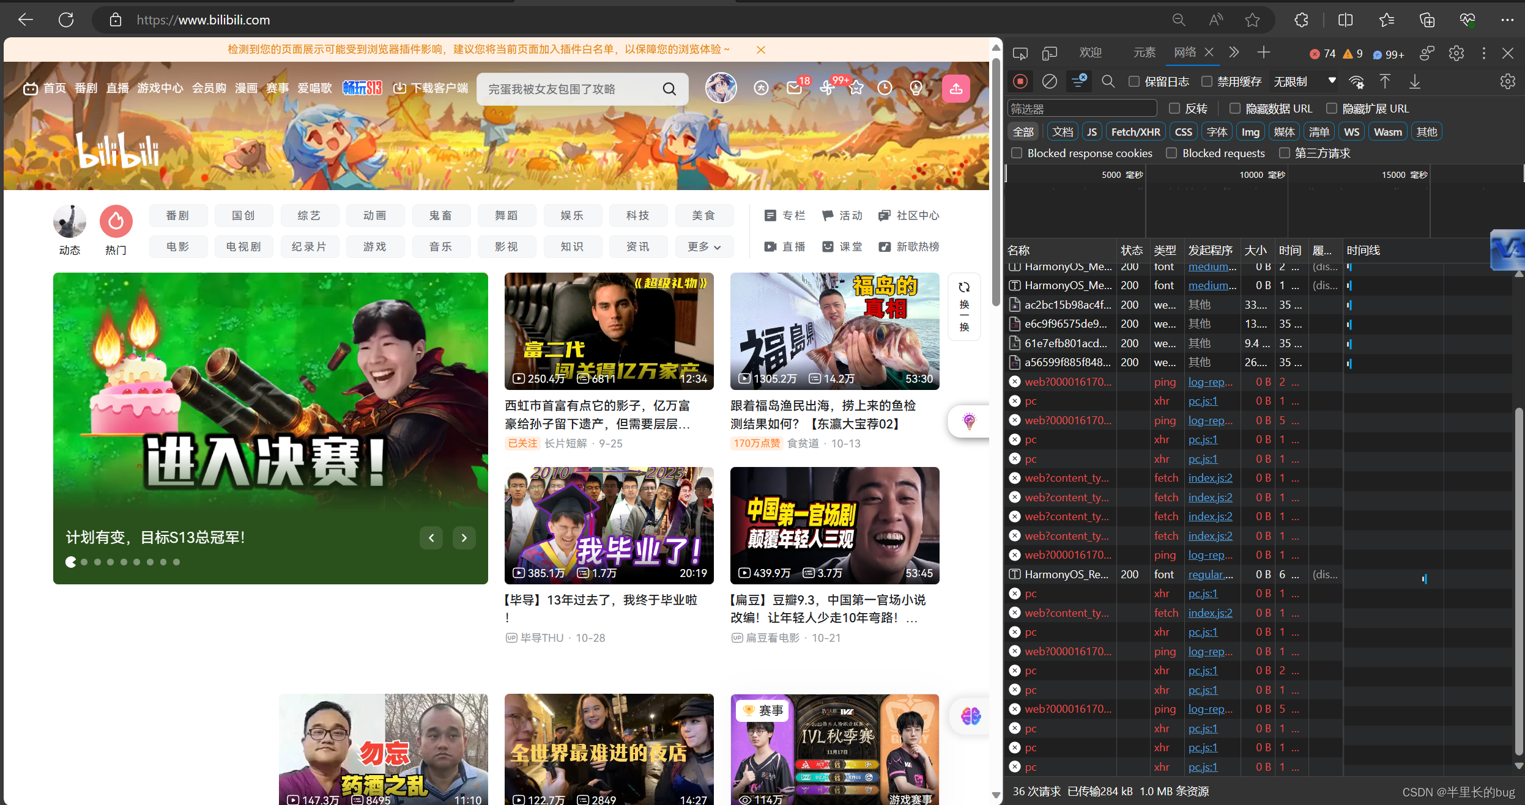Toggle device emulation icon in DevTools

[1049, 53]
